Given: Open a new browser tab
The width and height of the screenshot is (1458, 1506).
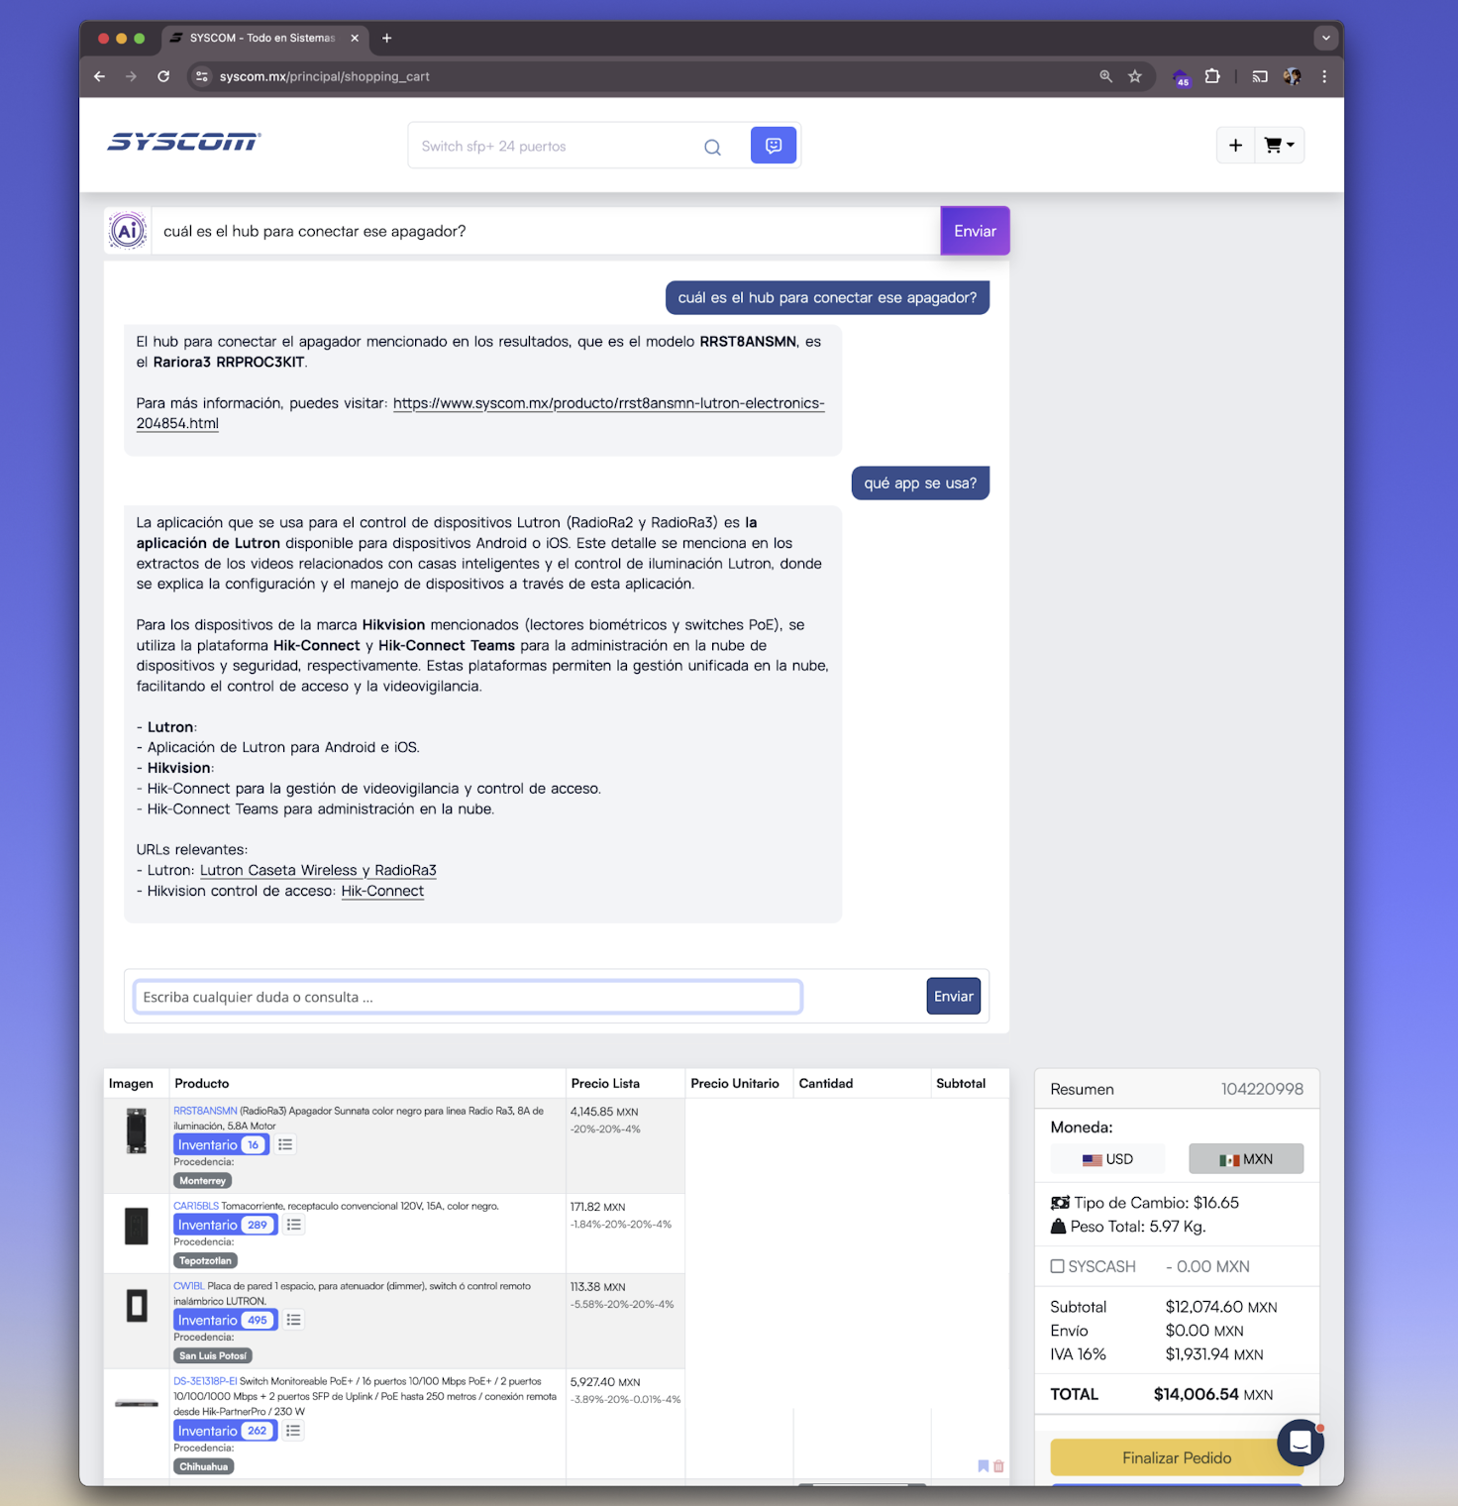Looking at the screenshot, I should coord(387,38).
